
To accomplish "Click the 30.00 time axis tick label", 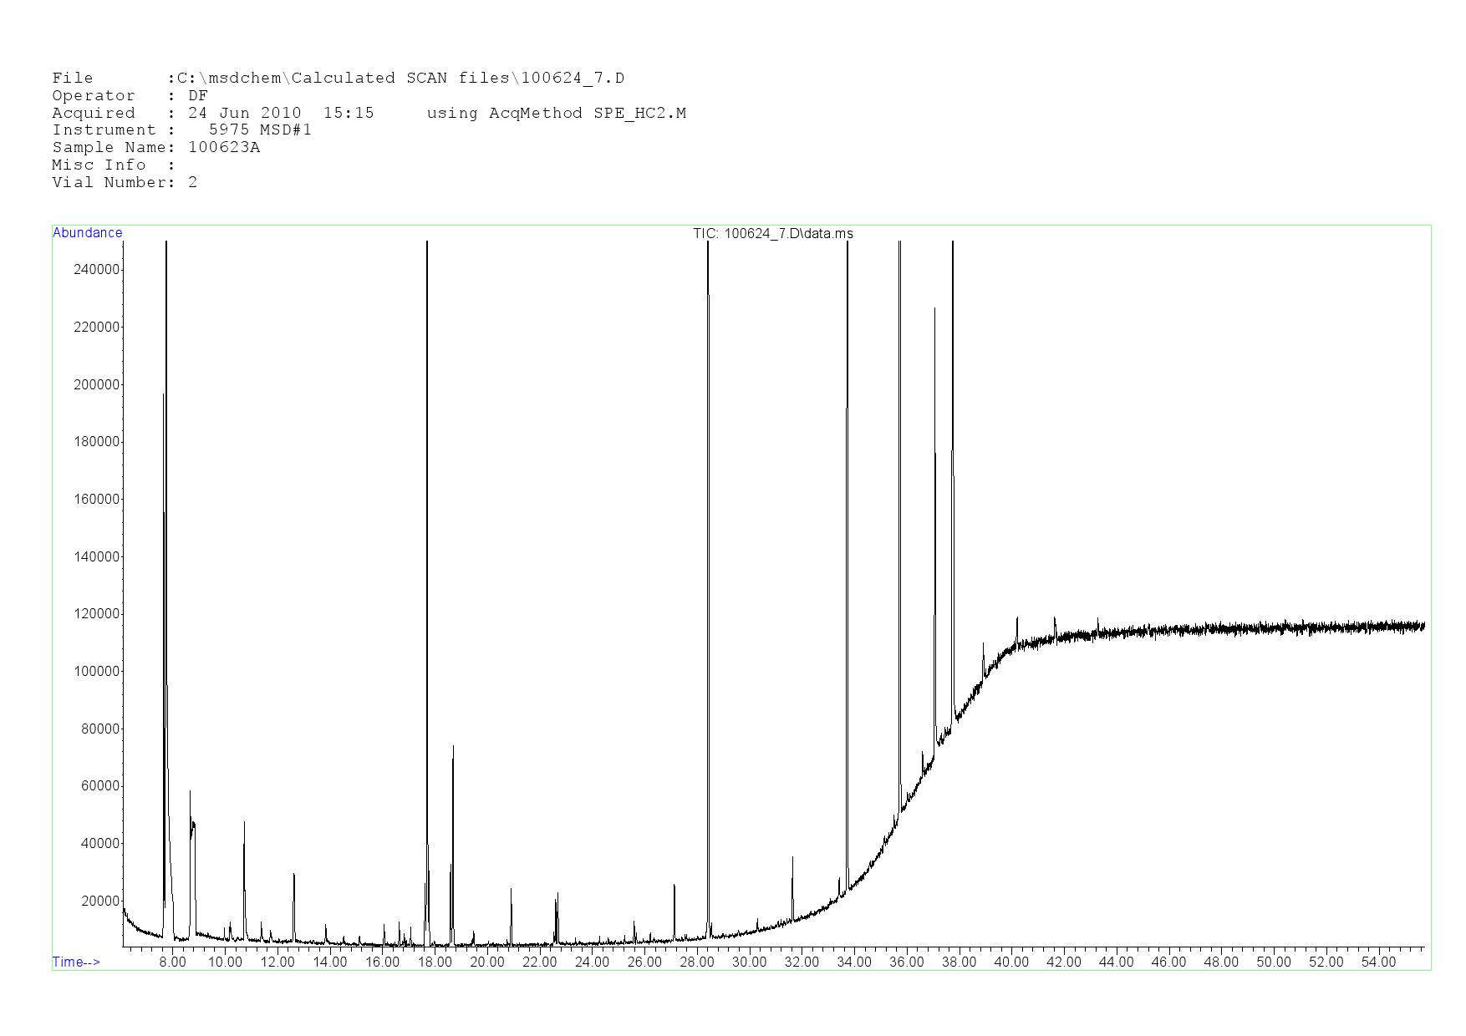I will 749,962.
